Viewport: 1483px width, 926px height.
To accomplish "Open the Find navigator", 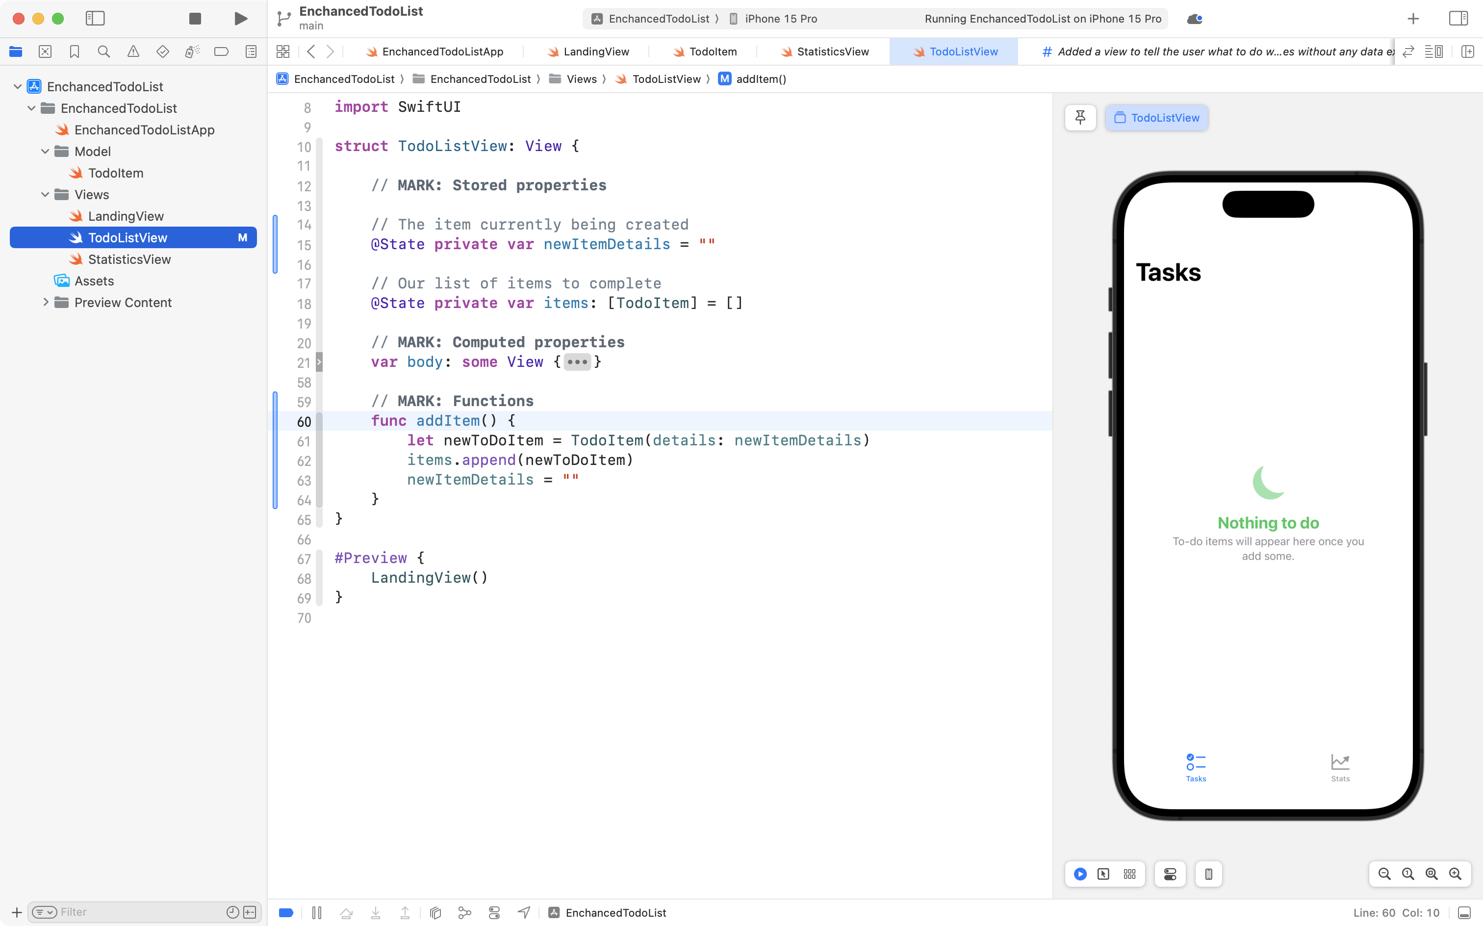I will (104, 51).
